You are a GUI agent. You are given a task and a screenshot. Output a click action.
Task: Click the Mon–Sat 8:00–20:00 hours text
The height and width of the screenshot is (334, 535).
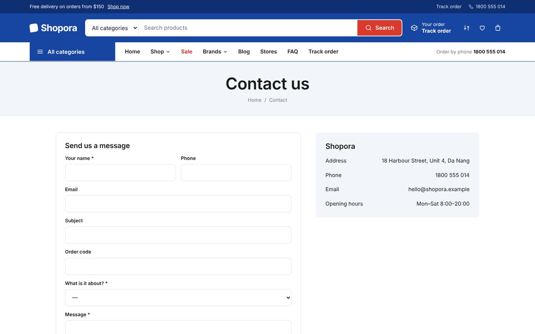click(x=443, y=204)
